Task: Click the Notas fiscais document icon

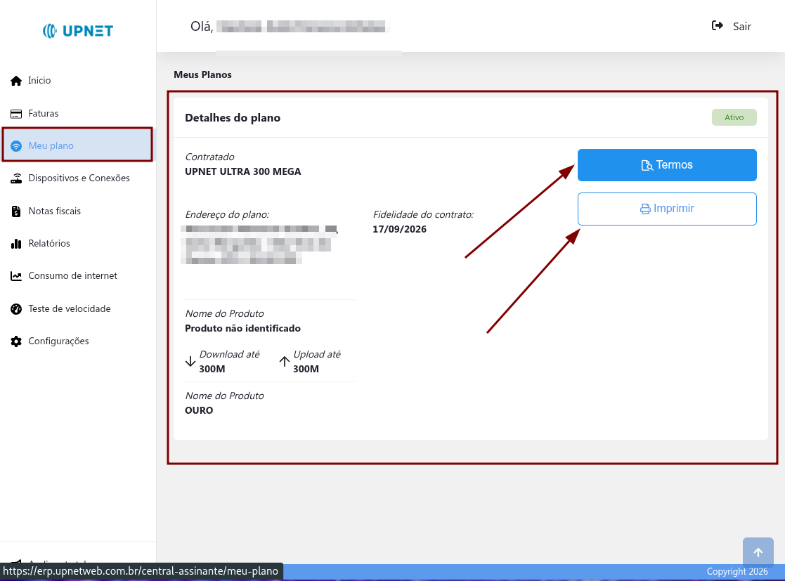Action: (x=16, y=211)
